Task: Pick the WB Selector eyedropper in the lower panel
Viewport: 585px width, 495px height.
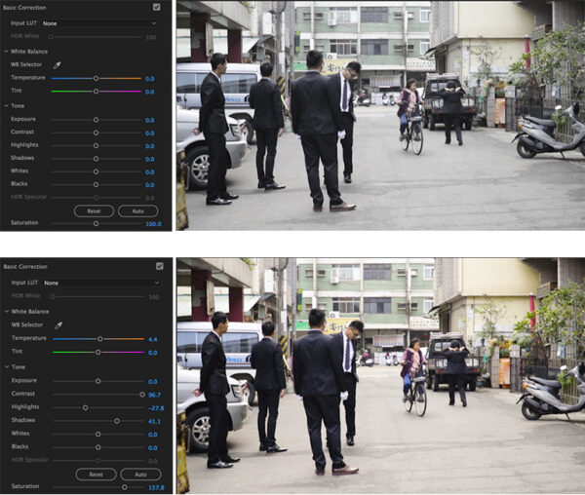Action: tap(57, 324)
